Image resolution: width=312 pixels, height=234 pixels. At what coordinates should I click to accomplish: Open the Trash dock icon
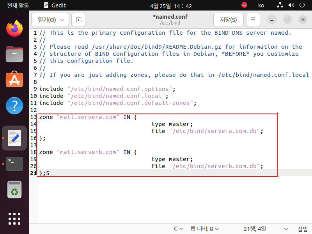pyautogui.click(x=14, y=190)
